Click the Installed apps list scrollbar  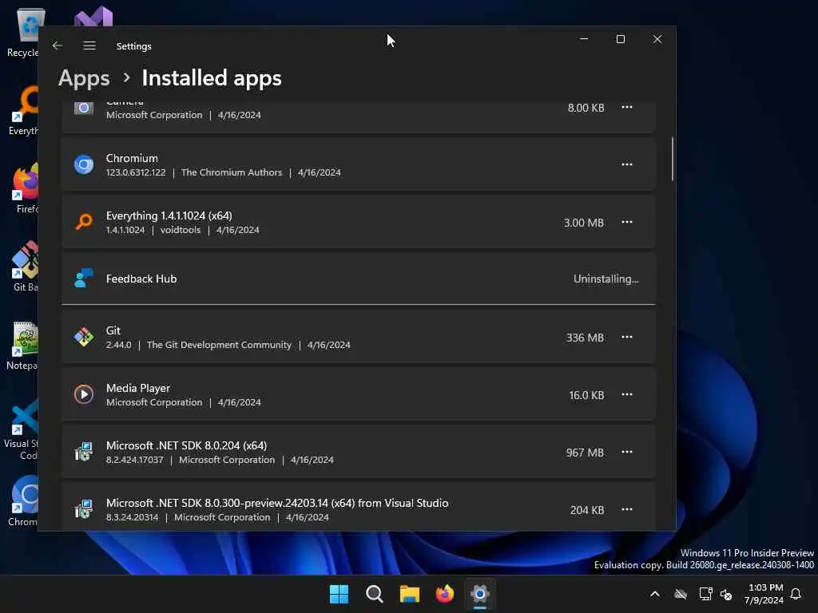(x=672, y=159)
